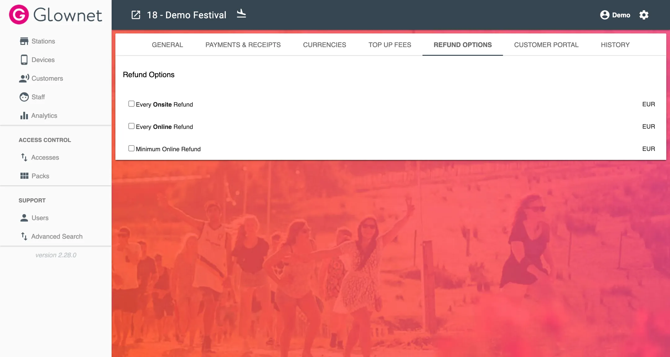Viewport: 670px width, 357px height.
Task: Click the ACCESS CONTROL section header
Action: [x=45, y=140]
